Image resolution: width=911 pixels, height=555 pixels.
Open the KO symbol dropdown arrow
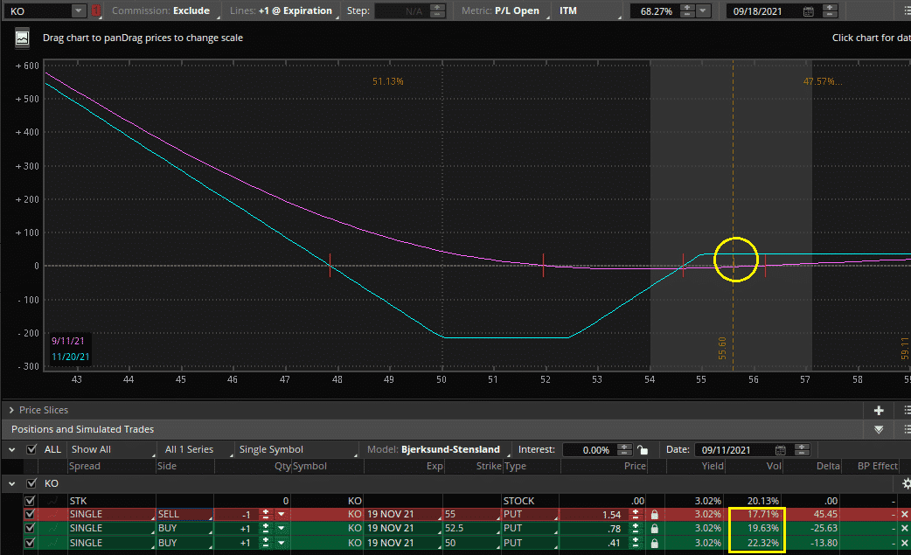click(79, 10)
